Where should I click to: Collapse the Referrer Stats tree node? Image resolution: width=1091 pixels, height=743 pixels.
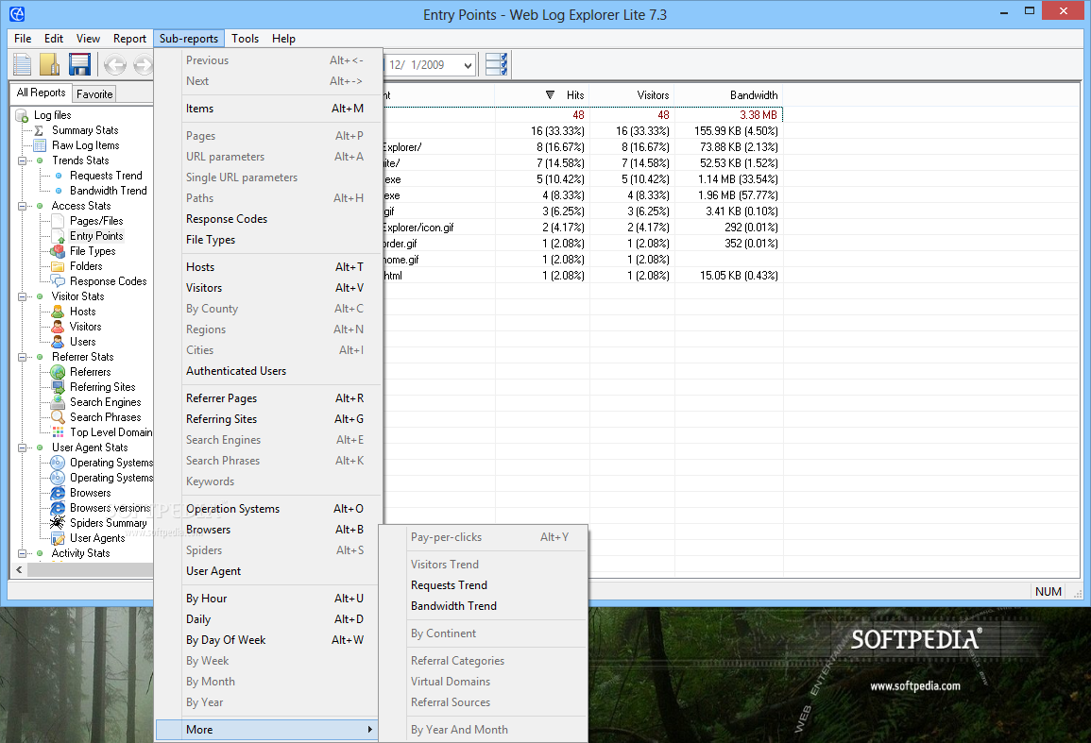[23, 357]
